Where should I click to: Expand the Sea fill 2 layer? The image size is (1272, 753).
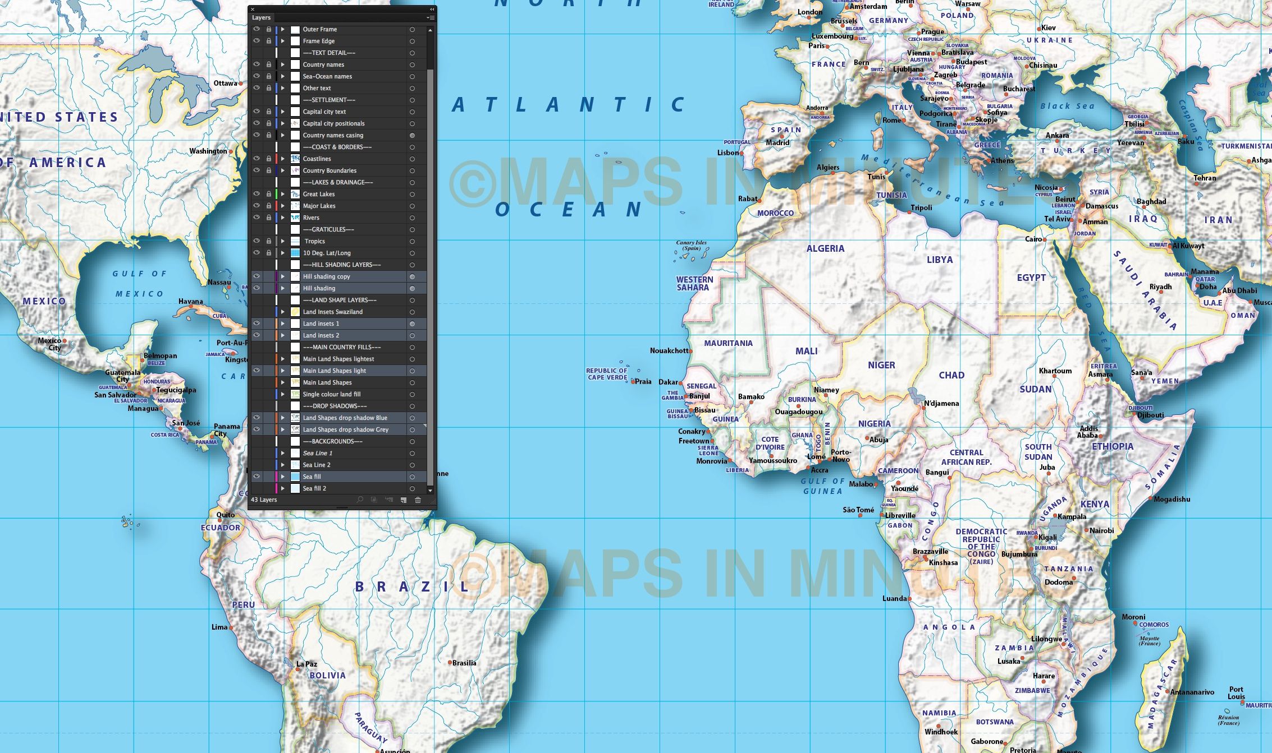click(x=283, y=488)
